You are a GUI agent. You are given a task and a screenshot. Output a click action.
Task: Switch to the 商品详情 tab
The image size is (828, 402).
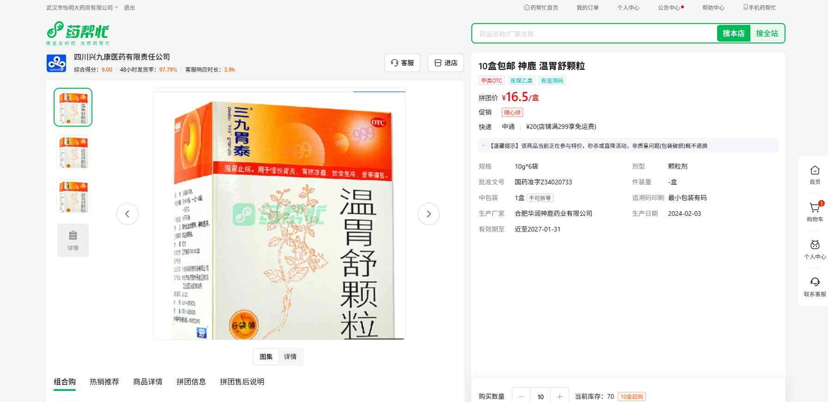point(148,382)
